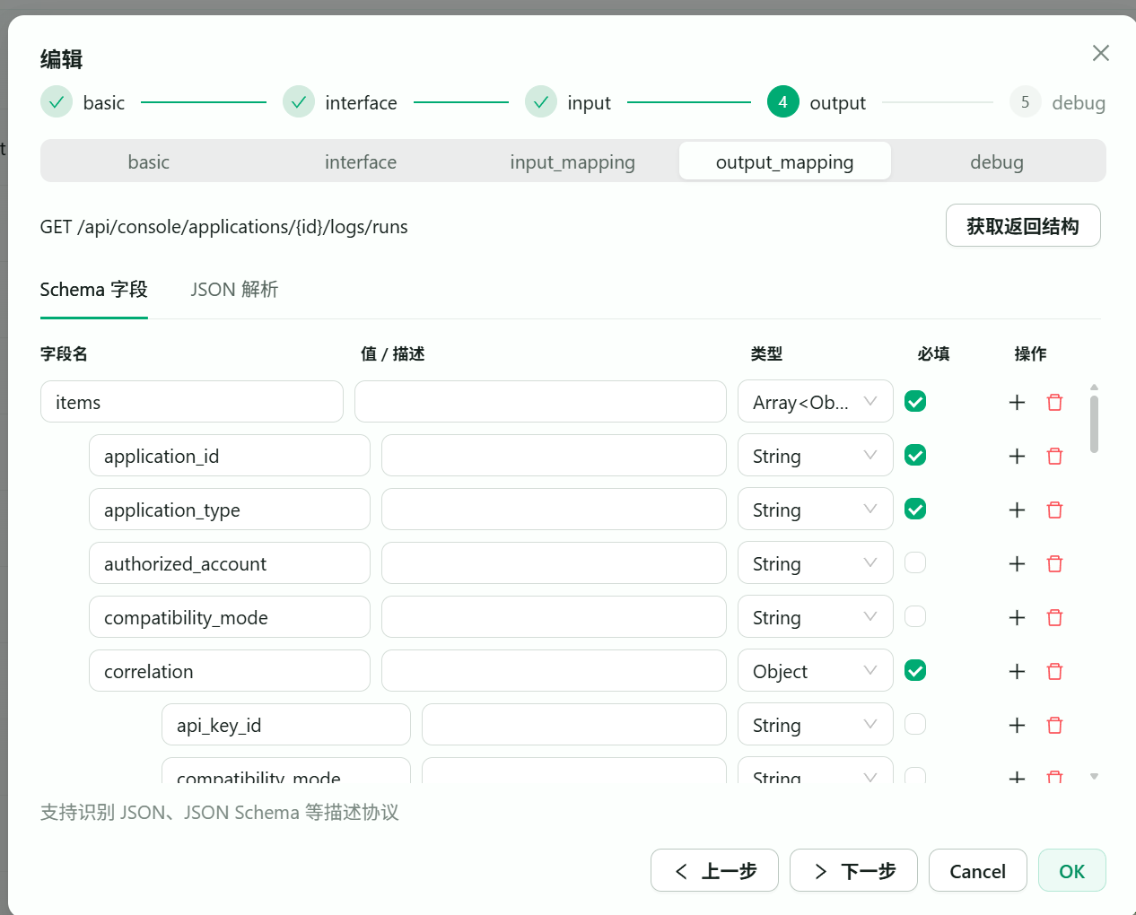Image resolution: width=1136 pixels, height=915 pixels.
Task: Delete the correlation field
Action: 1055,671
